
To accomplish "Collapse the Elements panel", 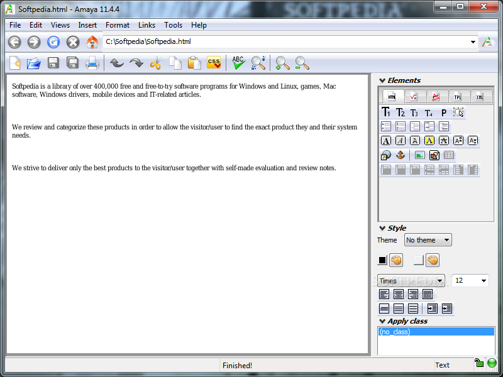I will tap(382, 80).
